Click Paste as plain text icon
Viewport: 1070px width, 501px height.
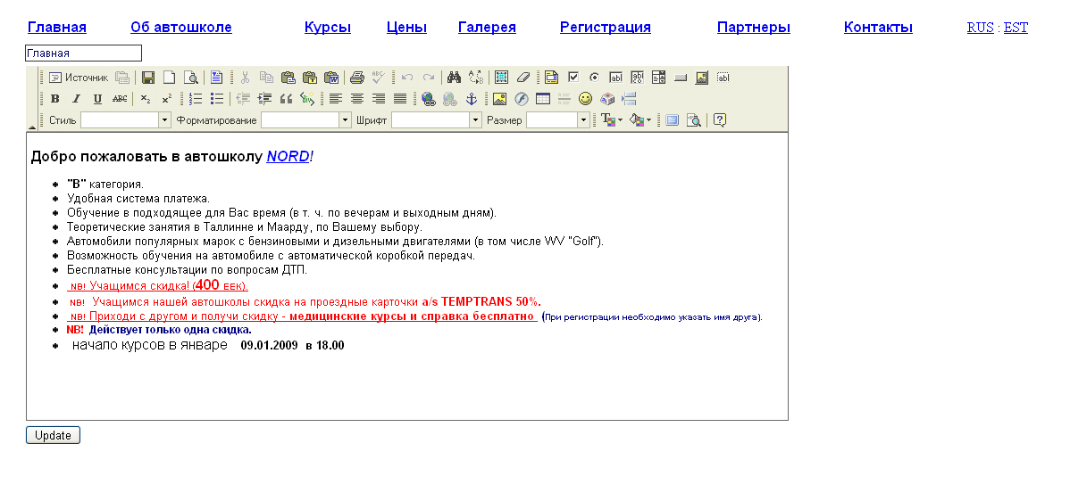pos(310,78)
